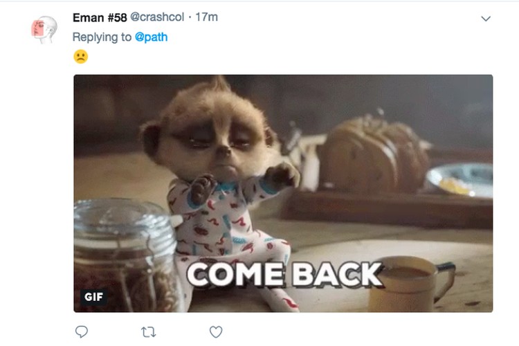Retweet this reply using the retweet icon

[148, 331]
